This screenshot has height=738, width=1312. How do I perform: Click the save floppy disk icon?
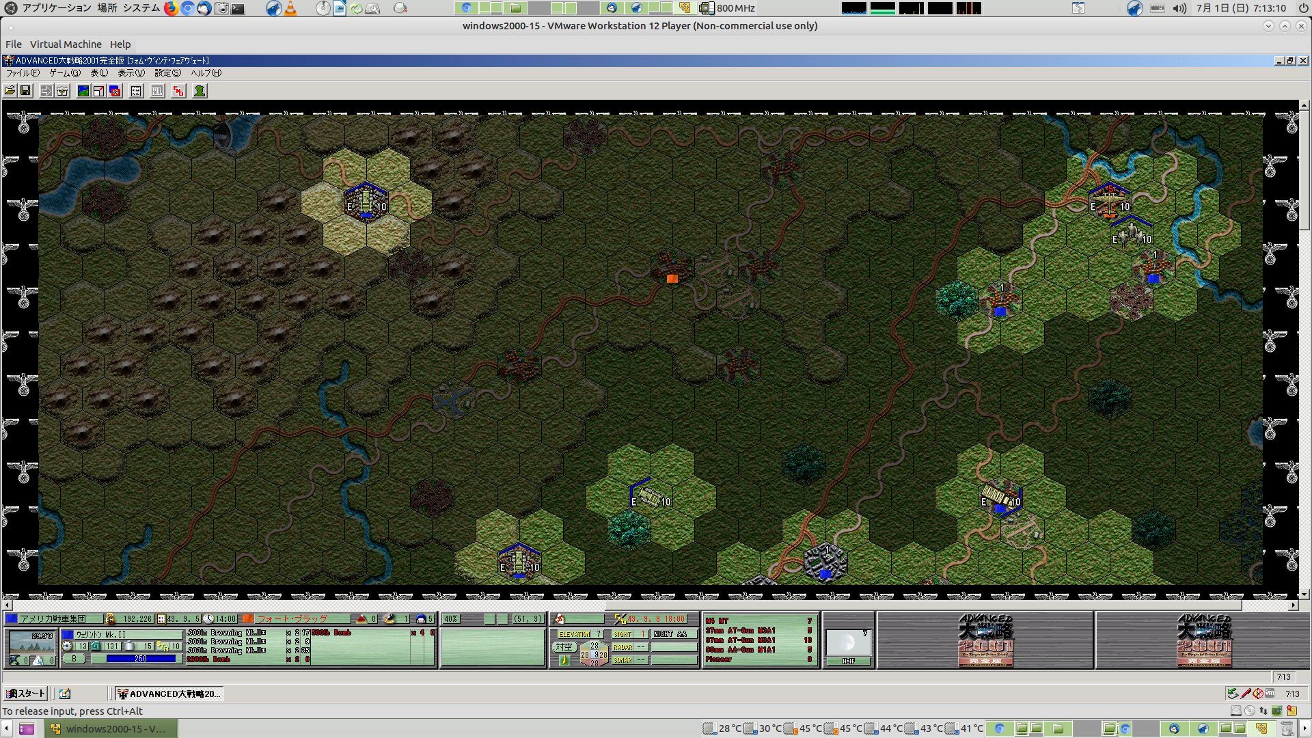25,91
